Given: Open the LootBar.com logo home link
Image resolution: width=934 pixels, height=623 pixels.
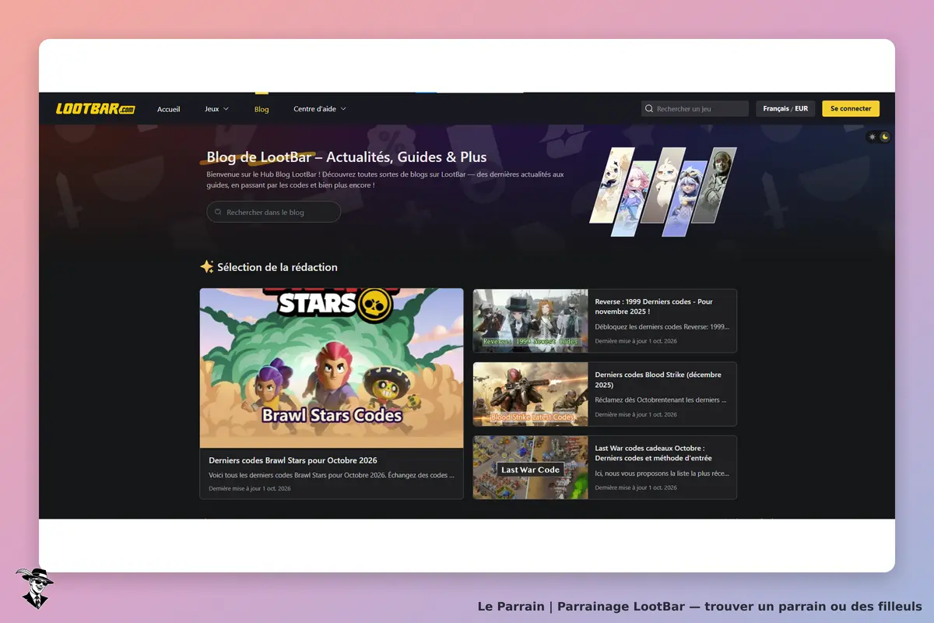Looking at the screenshot, I should [x=95, y=109].
